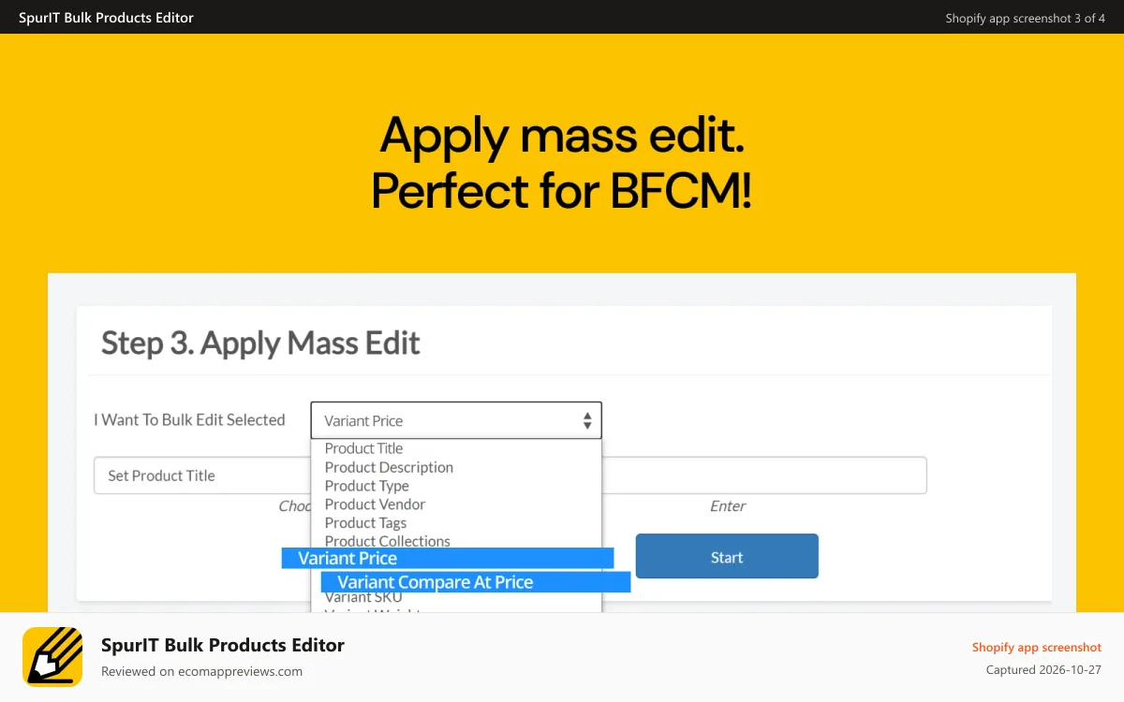Click the SpurIT pencil app icon
This screenshot has height=702, width=1124.
(x=52, y=657)
